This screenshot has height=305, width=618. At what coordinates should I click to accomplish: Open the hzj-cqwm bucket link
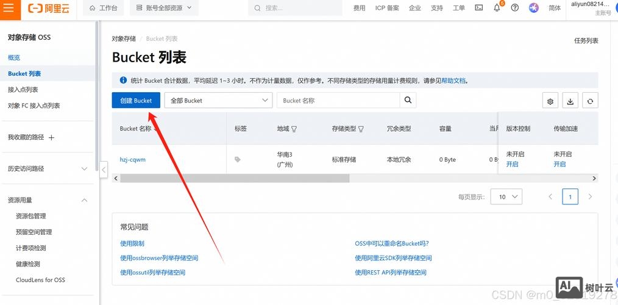pyautogui.click(x=132, y=159)
